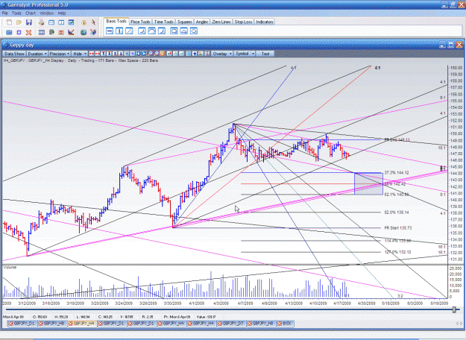Switch to the Basic Tools tab
466x340 pixels.
[116, 22]
